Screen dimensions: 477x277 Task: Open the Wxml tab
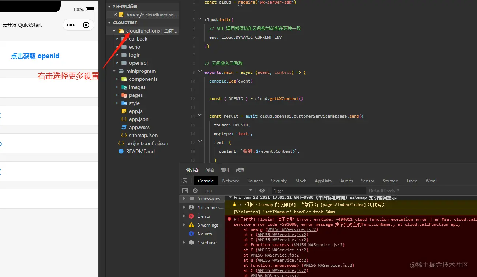click(x=431, y=181)
